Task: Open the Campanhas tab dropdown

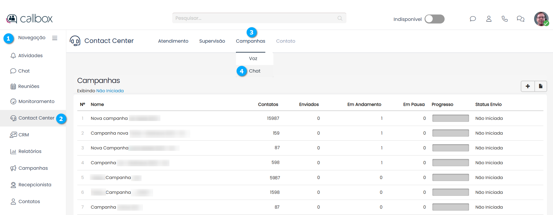Action: [250, 41]
